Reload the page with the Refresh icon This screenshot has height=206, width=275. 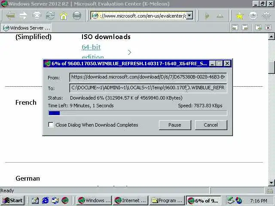point(50,16)
